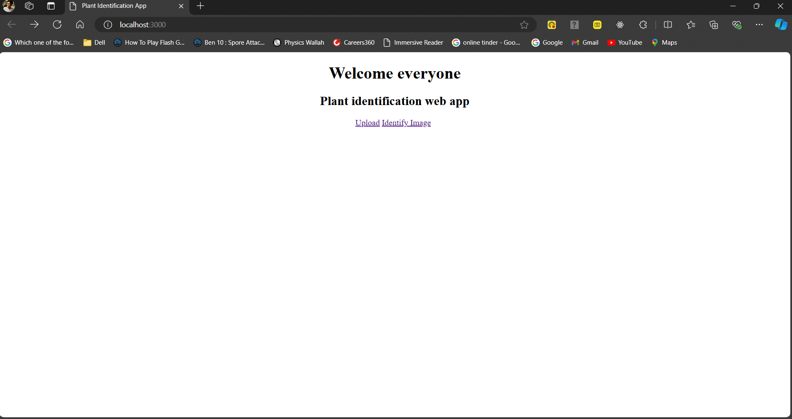792x419 pixels.
Task: Open the React Developer Tools extension
Action: click(x=620, y=25)
